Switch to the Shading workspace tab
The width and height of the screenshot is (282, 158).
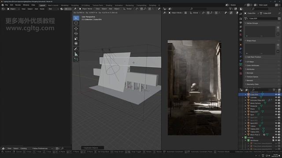click(x=109, y=5)
